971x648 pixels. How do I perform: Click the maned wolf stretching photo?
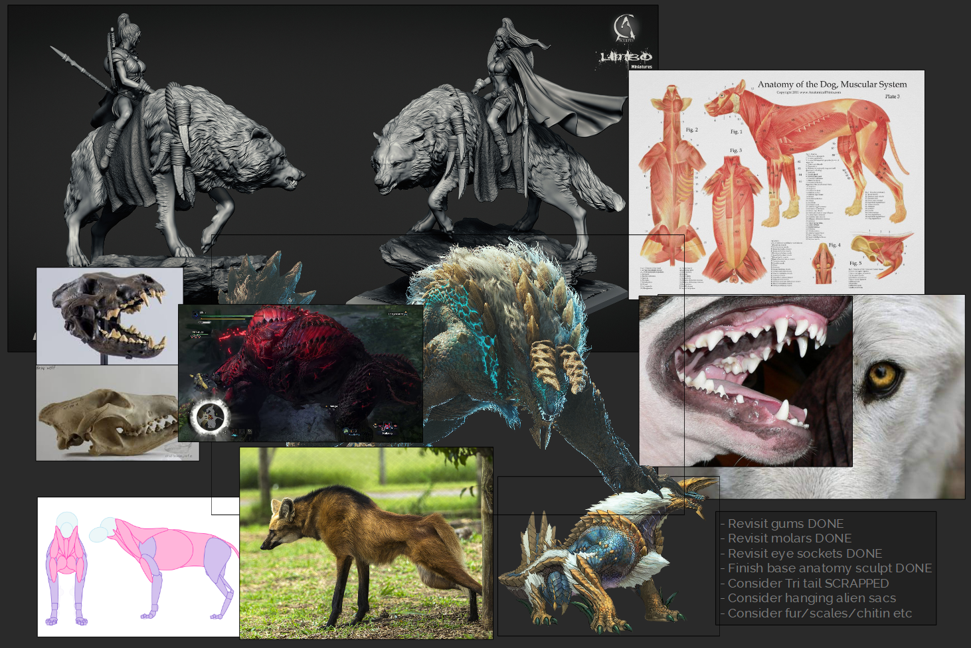coord(366,543)
